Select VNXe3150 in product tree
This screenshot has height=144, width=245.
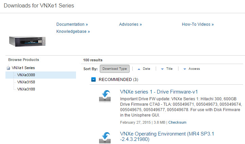pos(26,82)
